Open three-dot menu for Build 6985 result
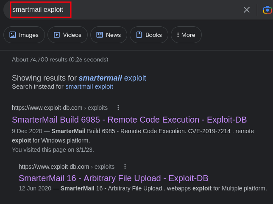 (x=118, y=107)
